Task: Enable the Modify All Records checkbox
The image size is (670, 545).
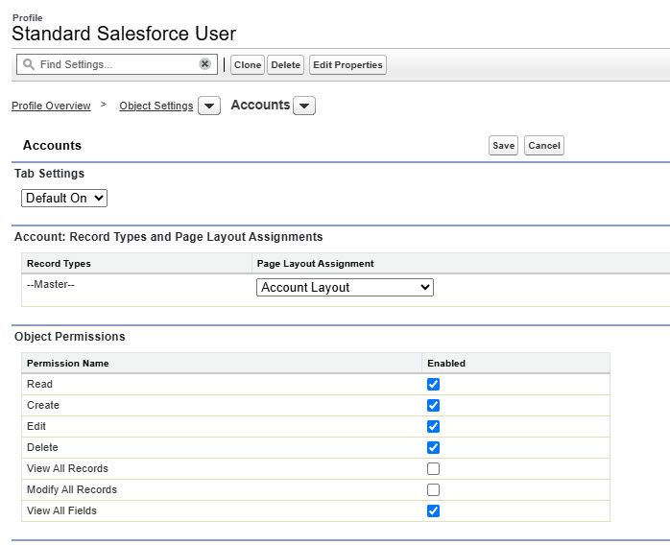Action: coord(433,489)
